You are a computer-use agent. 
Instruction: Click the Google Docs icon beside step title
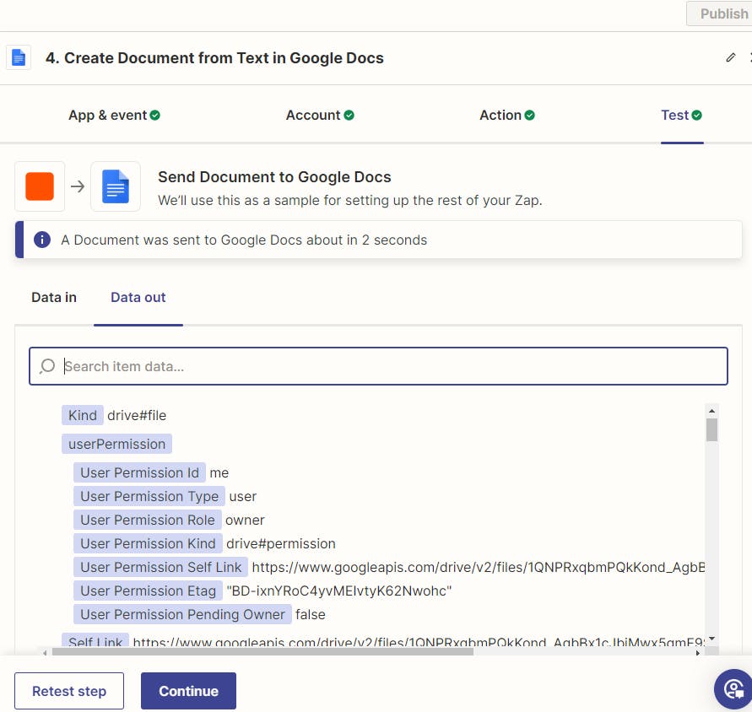(19, 58)
